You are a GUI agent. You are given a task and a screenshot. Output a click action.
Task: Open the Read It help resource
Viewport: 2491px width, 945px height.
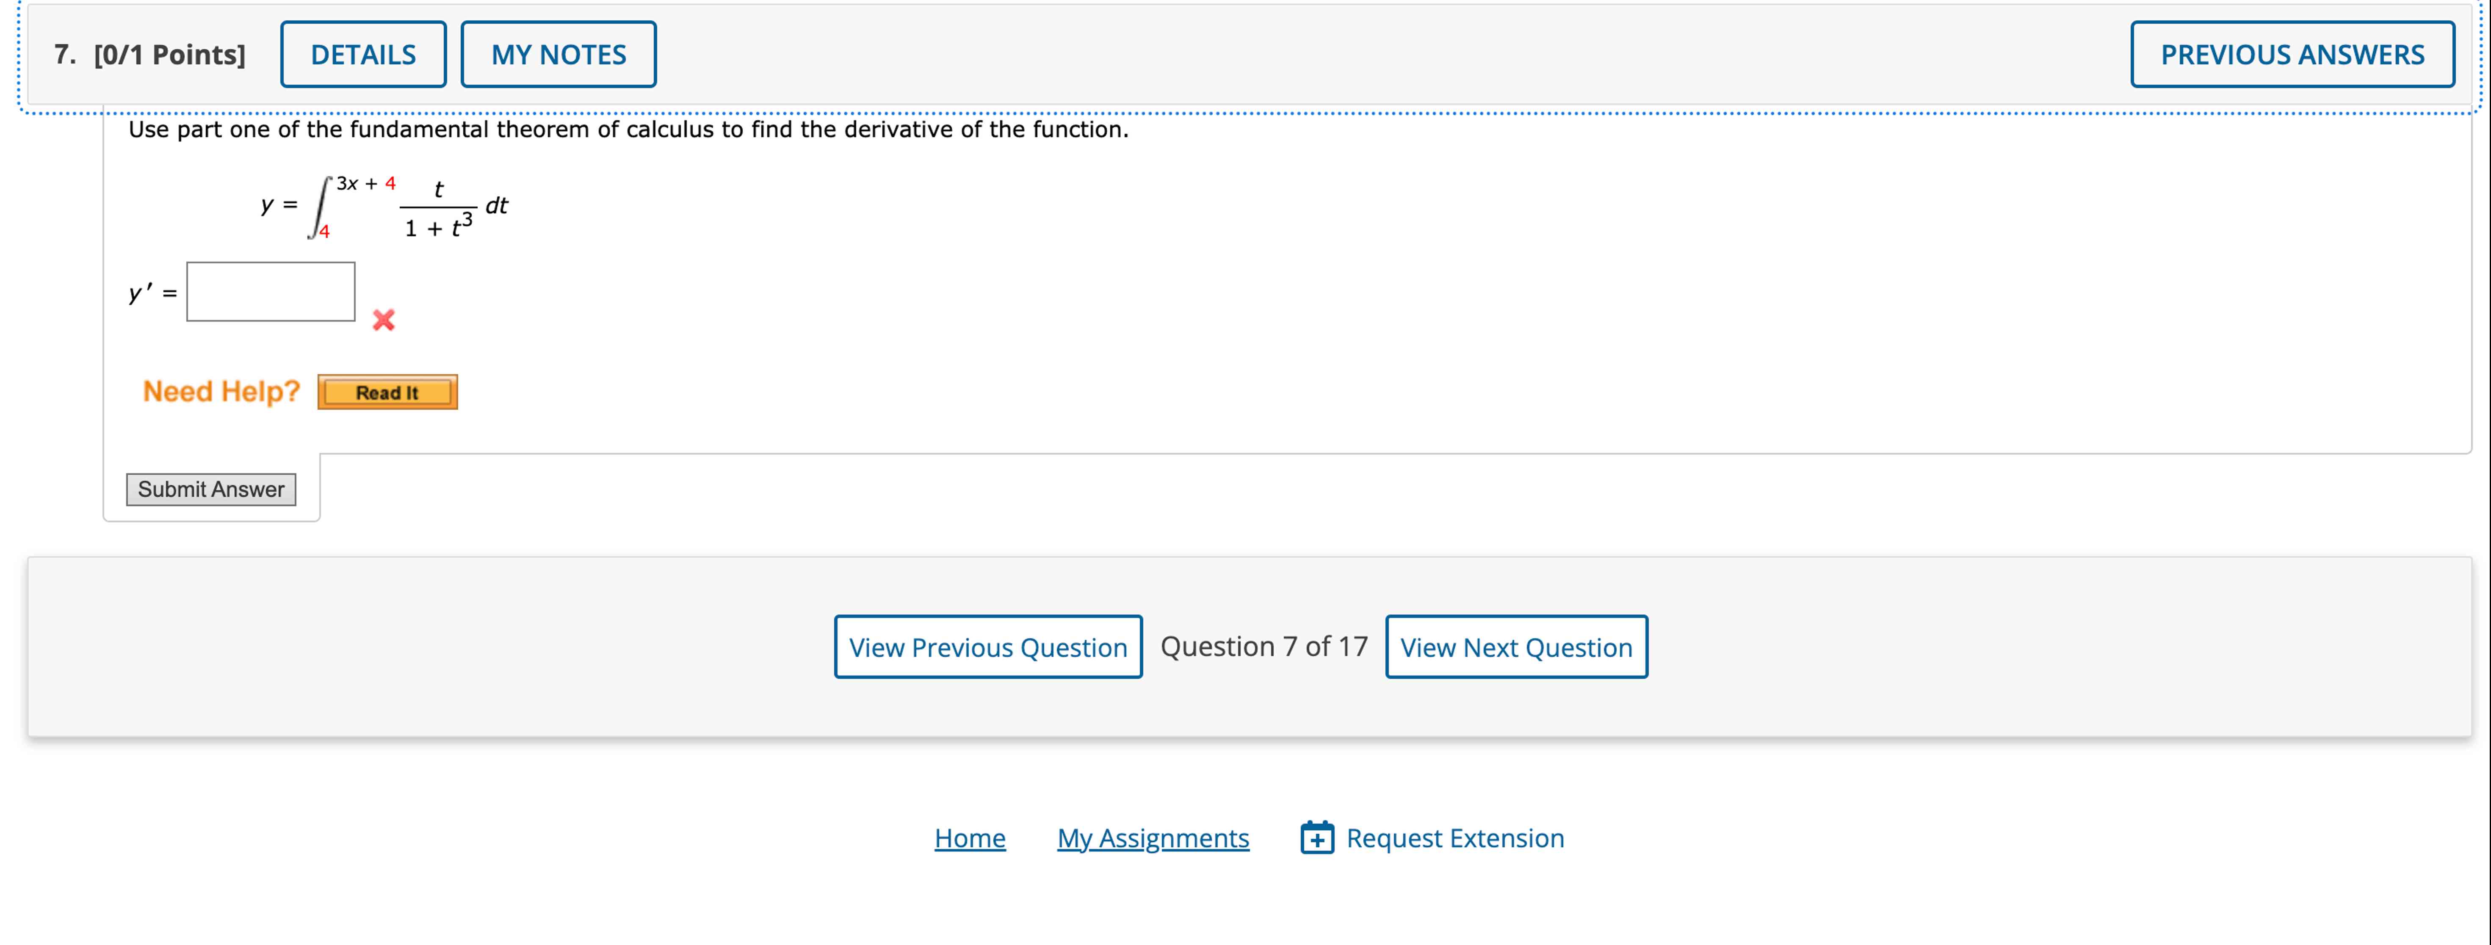click(x=387, y=391)
